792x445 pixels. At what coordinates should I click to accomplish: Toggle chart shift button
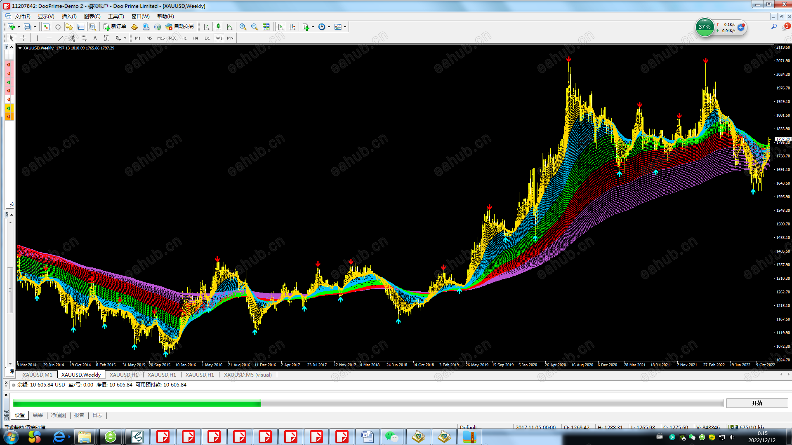tap(292, 27)
